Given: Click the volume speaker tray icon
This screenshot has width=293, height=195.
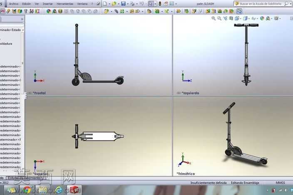Looking at the screenshot, I should 286,190.
